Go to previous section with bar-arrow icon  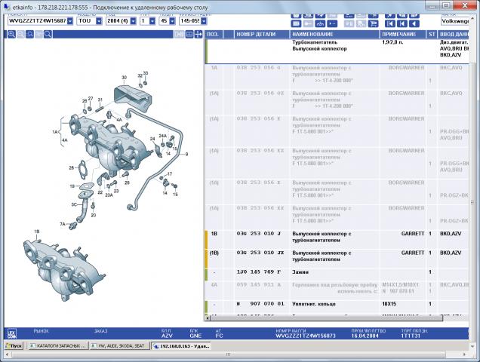pos(402,23)
